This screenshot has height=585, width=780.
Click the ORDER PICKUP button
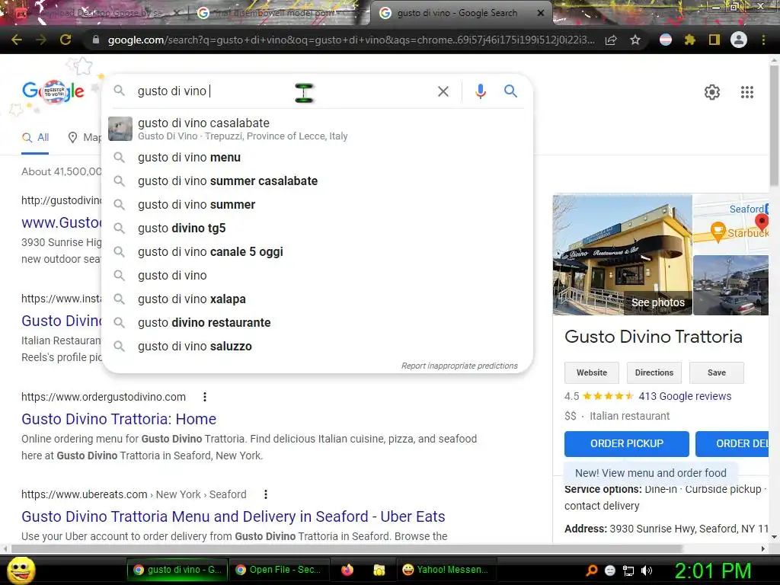click(627, 444)
